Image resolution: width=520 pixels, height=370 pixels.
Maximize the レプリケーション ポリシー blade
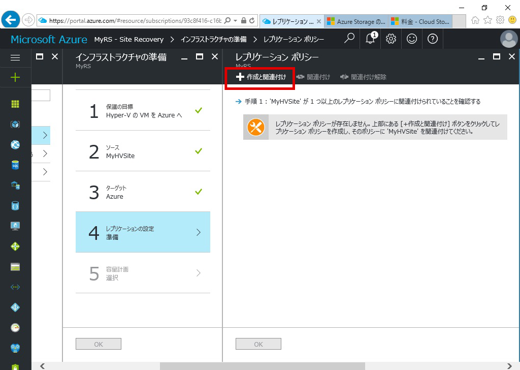[497, 57]
